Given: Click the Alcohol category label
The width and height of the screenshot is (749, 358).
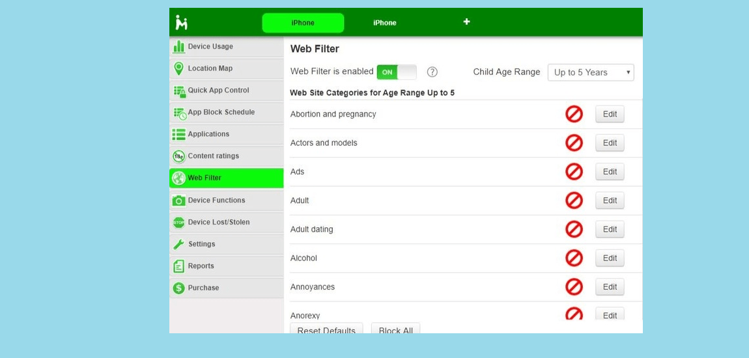Looking at the screenshot, I should (304, 258).
